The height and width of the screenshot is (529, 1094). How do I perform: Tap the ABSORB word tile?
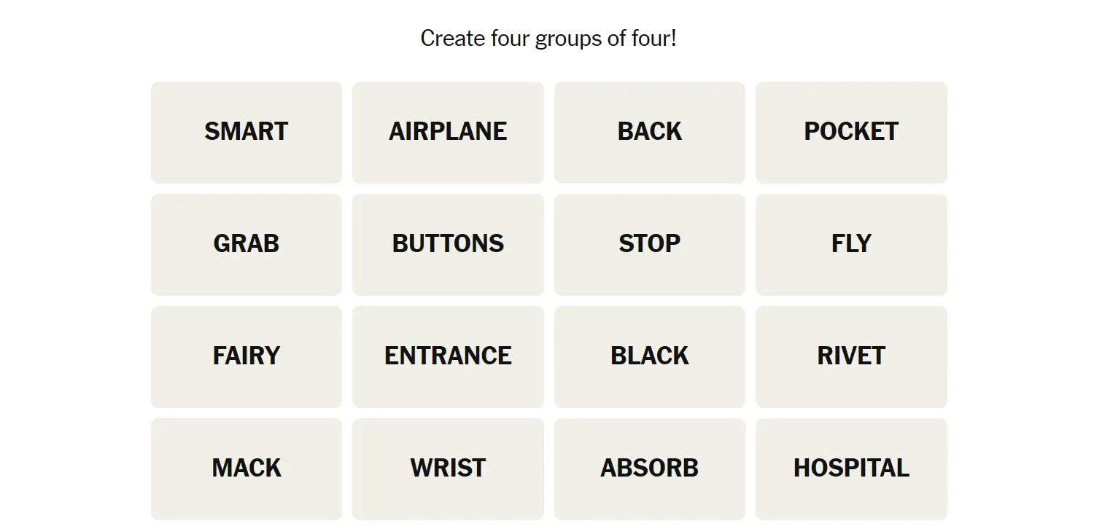[x=650, y=469]
